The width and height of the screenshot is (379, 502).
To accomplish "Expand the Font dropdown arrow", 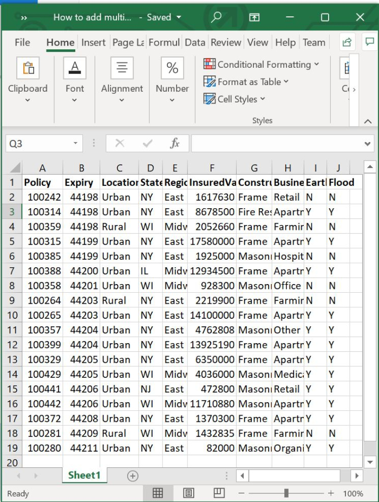I will [x=74, y=100].
